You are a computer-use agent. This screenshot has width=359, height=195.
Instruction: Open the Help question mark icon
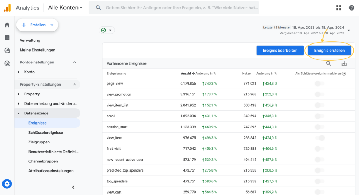click(x=351, y=8)
